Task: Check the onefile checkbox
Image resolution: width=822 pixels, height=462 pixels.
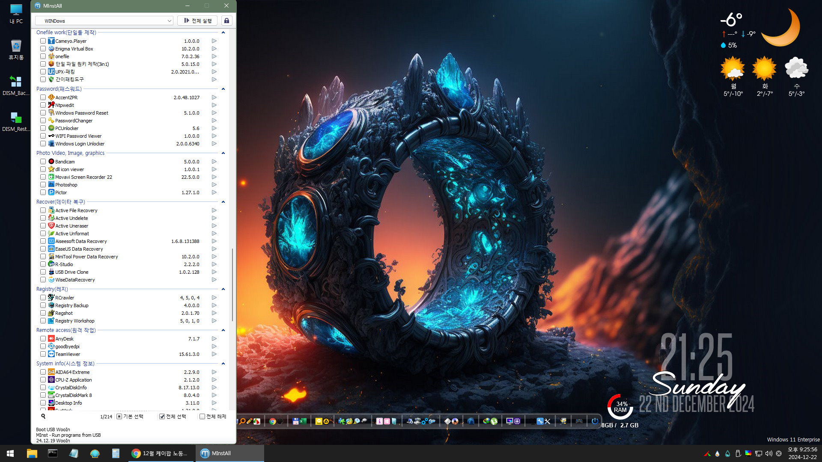Action: (43, 56)
